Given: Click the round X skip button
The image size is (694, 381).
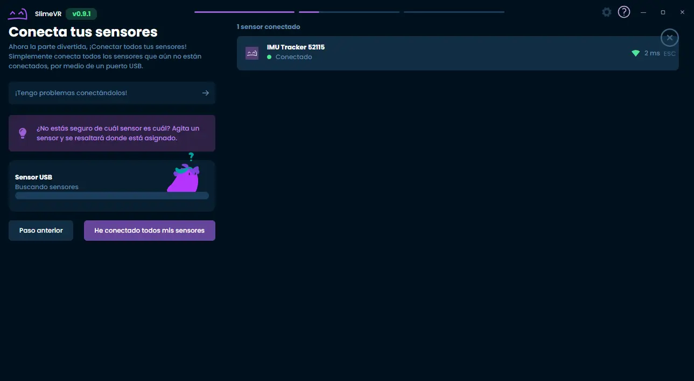Looking at the screenshot, I should (x=669, y=38).
